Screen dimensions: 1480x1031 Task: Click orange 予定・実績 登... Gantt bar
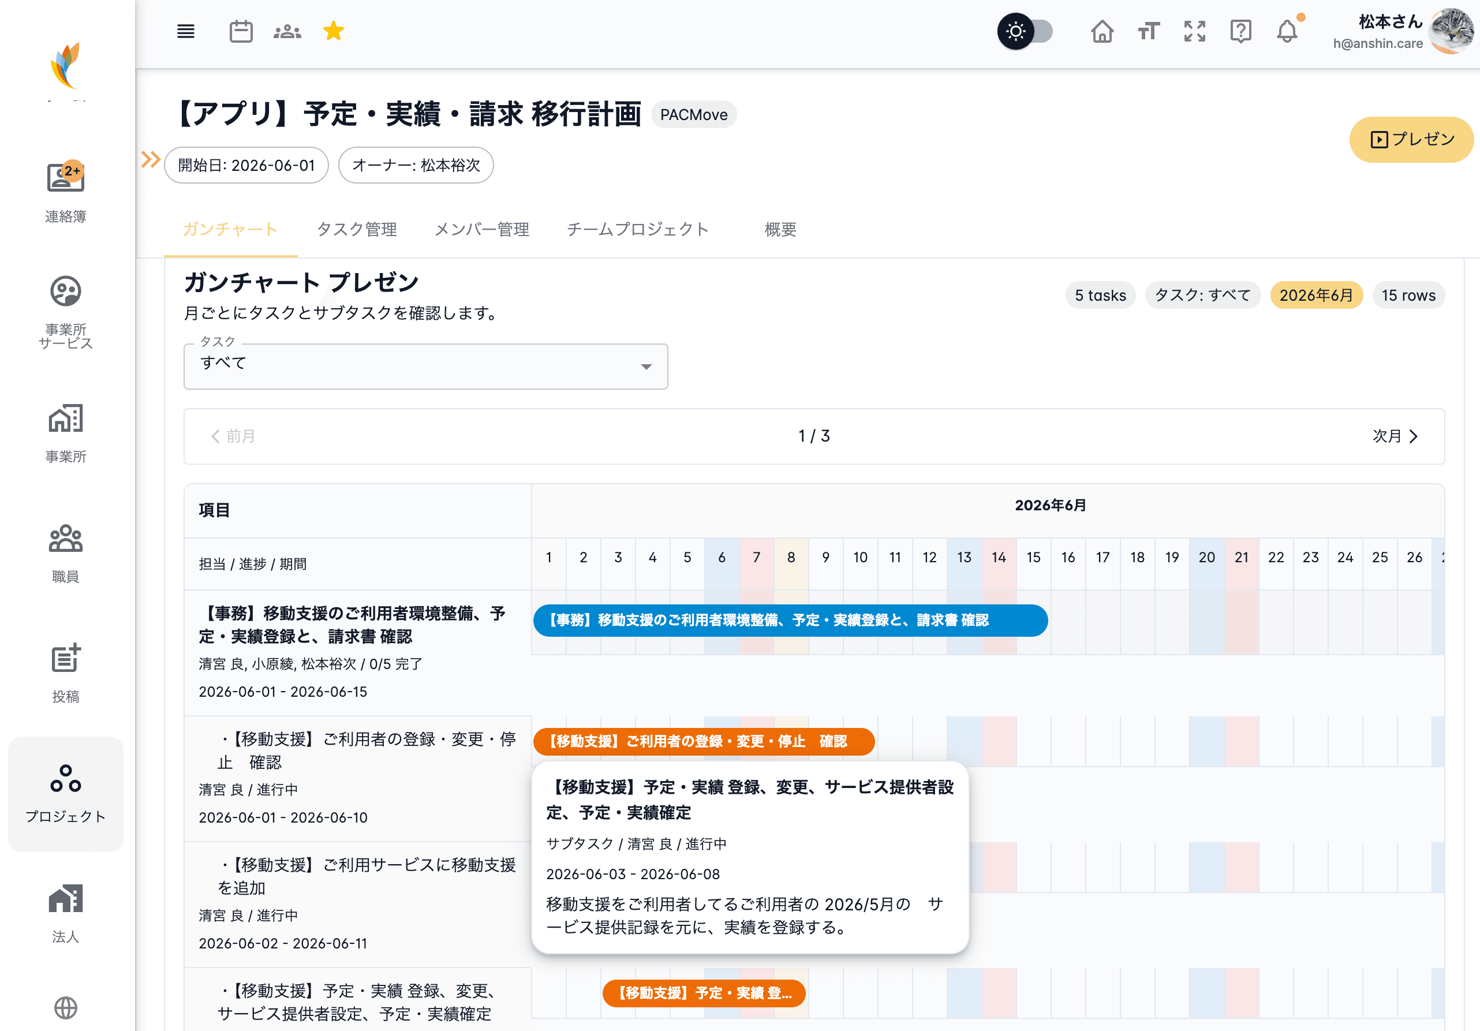click(704, 993)
